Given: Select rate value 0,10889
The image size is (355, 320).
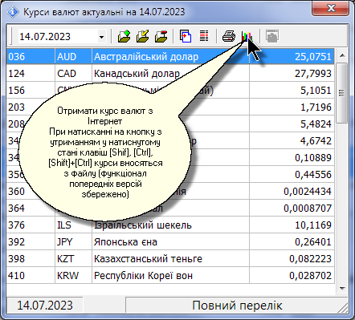Looking at the screenshot, I should click(x=292, y=157).
